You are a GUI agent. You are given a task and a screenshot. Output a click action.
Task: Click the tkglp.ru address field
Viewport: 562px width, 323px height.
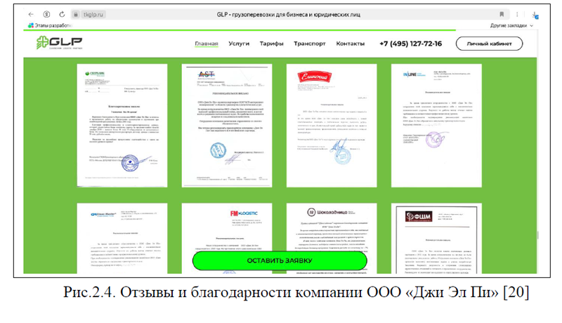click(93, 15)
